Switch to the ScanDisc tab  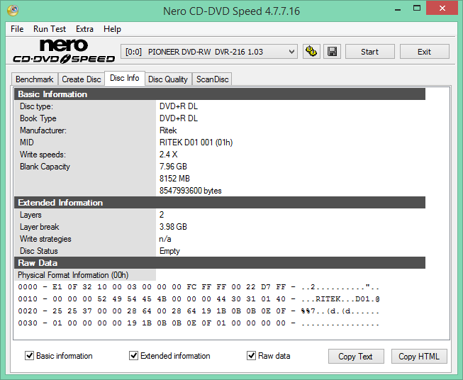click(212, 79)
